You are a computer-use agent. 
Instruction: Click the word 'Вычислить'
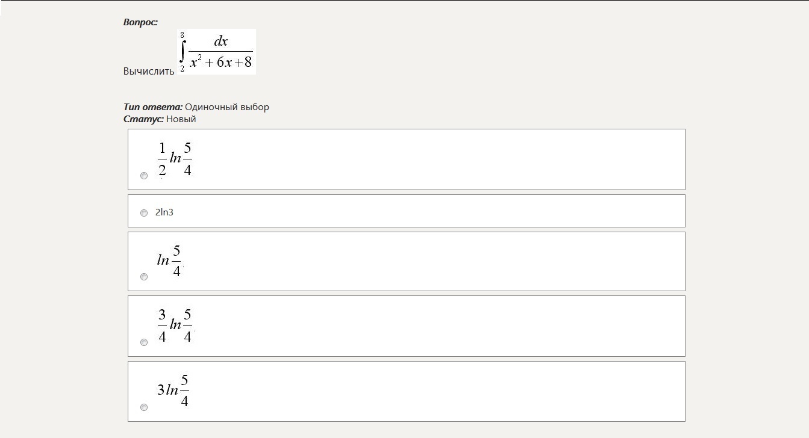click(x=149, y=71)
